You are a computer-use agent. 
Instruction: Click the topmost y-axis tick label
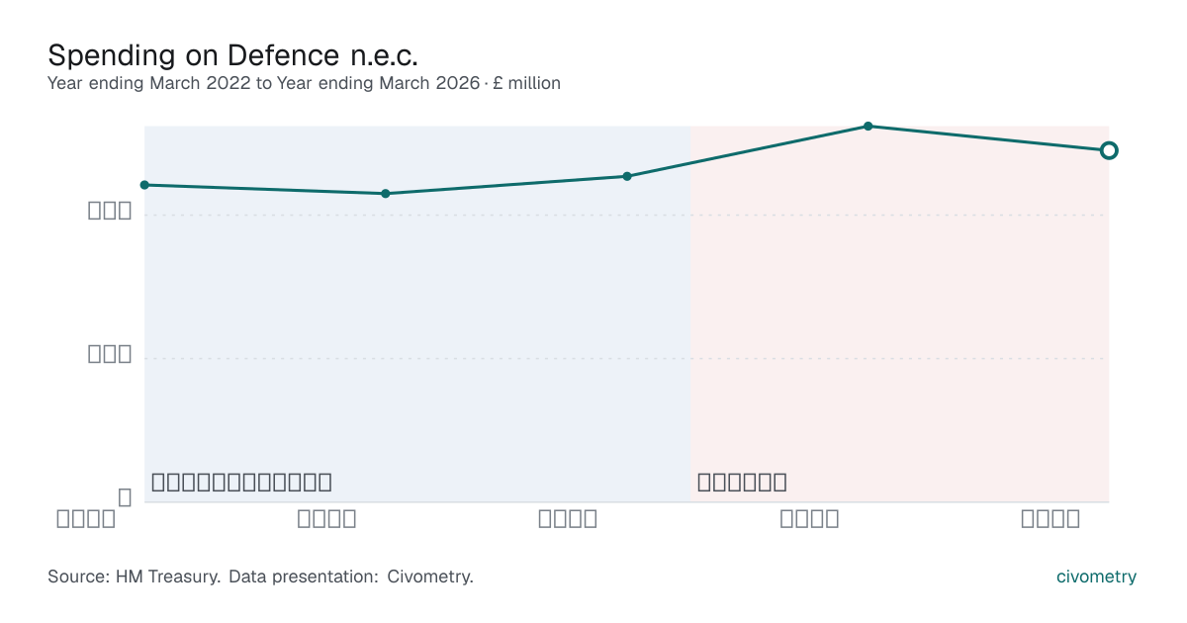click(110, 211)
